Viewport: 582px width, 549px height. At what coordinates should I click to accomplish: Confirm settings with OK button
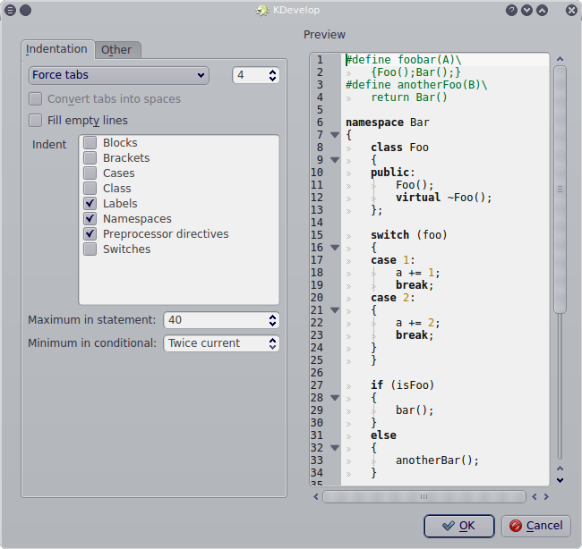459,526
